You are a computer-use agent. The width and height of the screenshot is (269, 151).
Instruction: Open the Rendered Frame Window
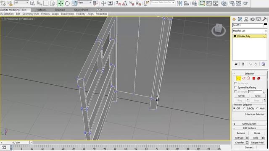click(x=238, y=3)
